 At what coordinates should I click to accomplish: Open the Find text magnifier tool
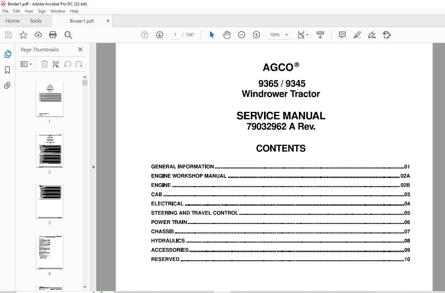(68, 35)
